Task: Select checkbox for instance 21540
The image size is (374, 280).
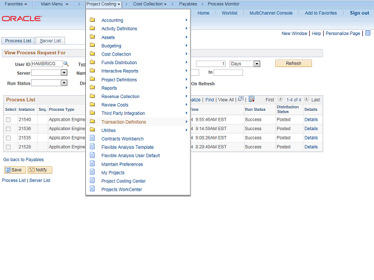Action: pos(8,120)
